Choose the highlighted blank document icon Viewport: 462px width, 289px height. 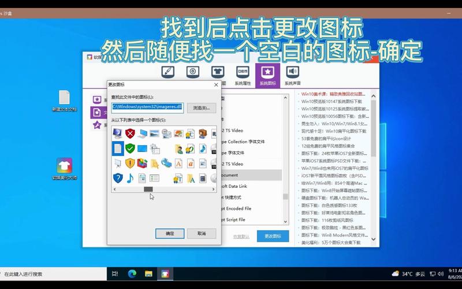118,149
